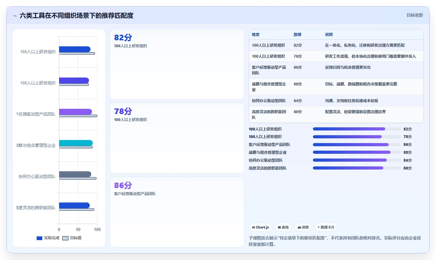This screenshot has width=436, height=260.
Task: Click the page title 六类工具在不同组织场景下的推荐匹配度
Action: 76,15
